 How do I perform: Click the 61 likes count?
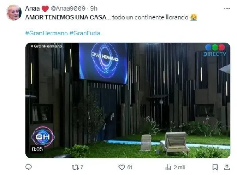[130, 168]
